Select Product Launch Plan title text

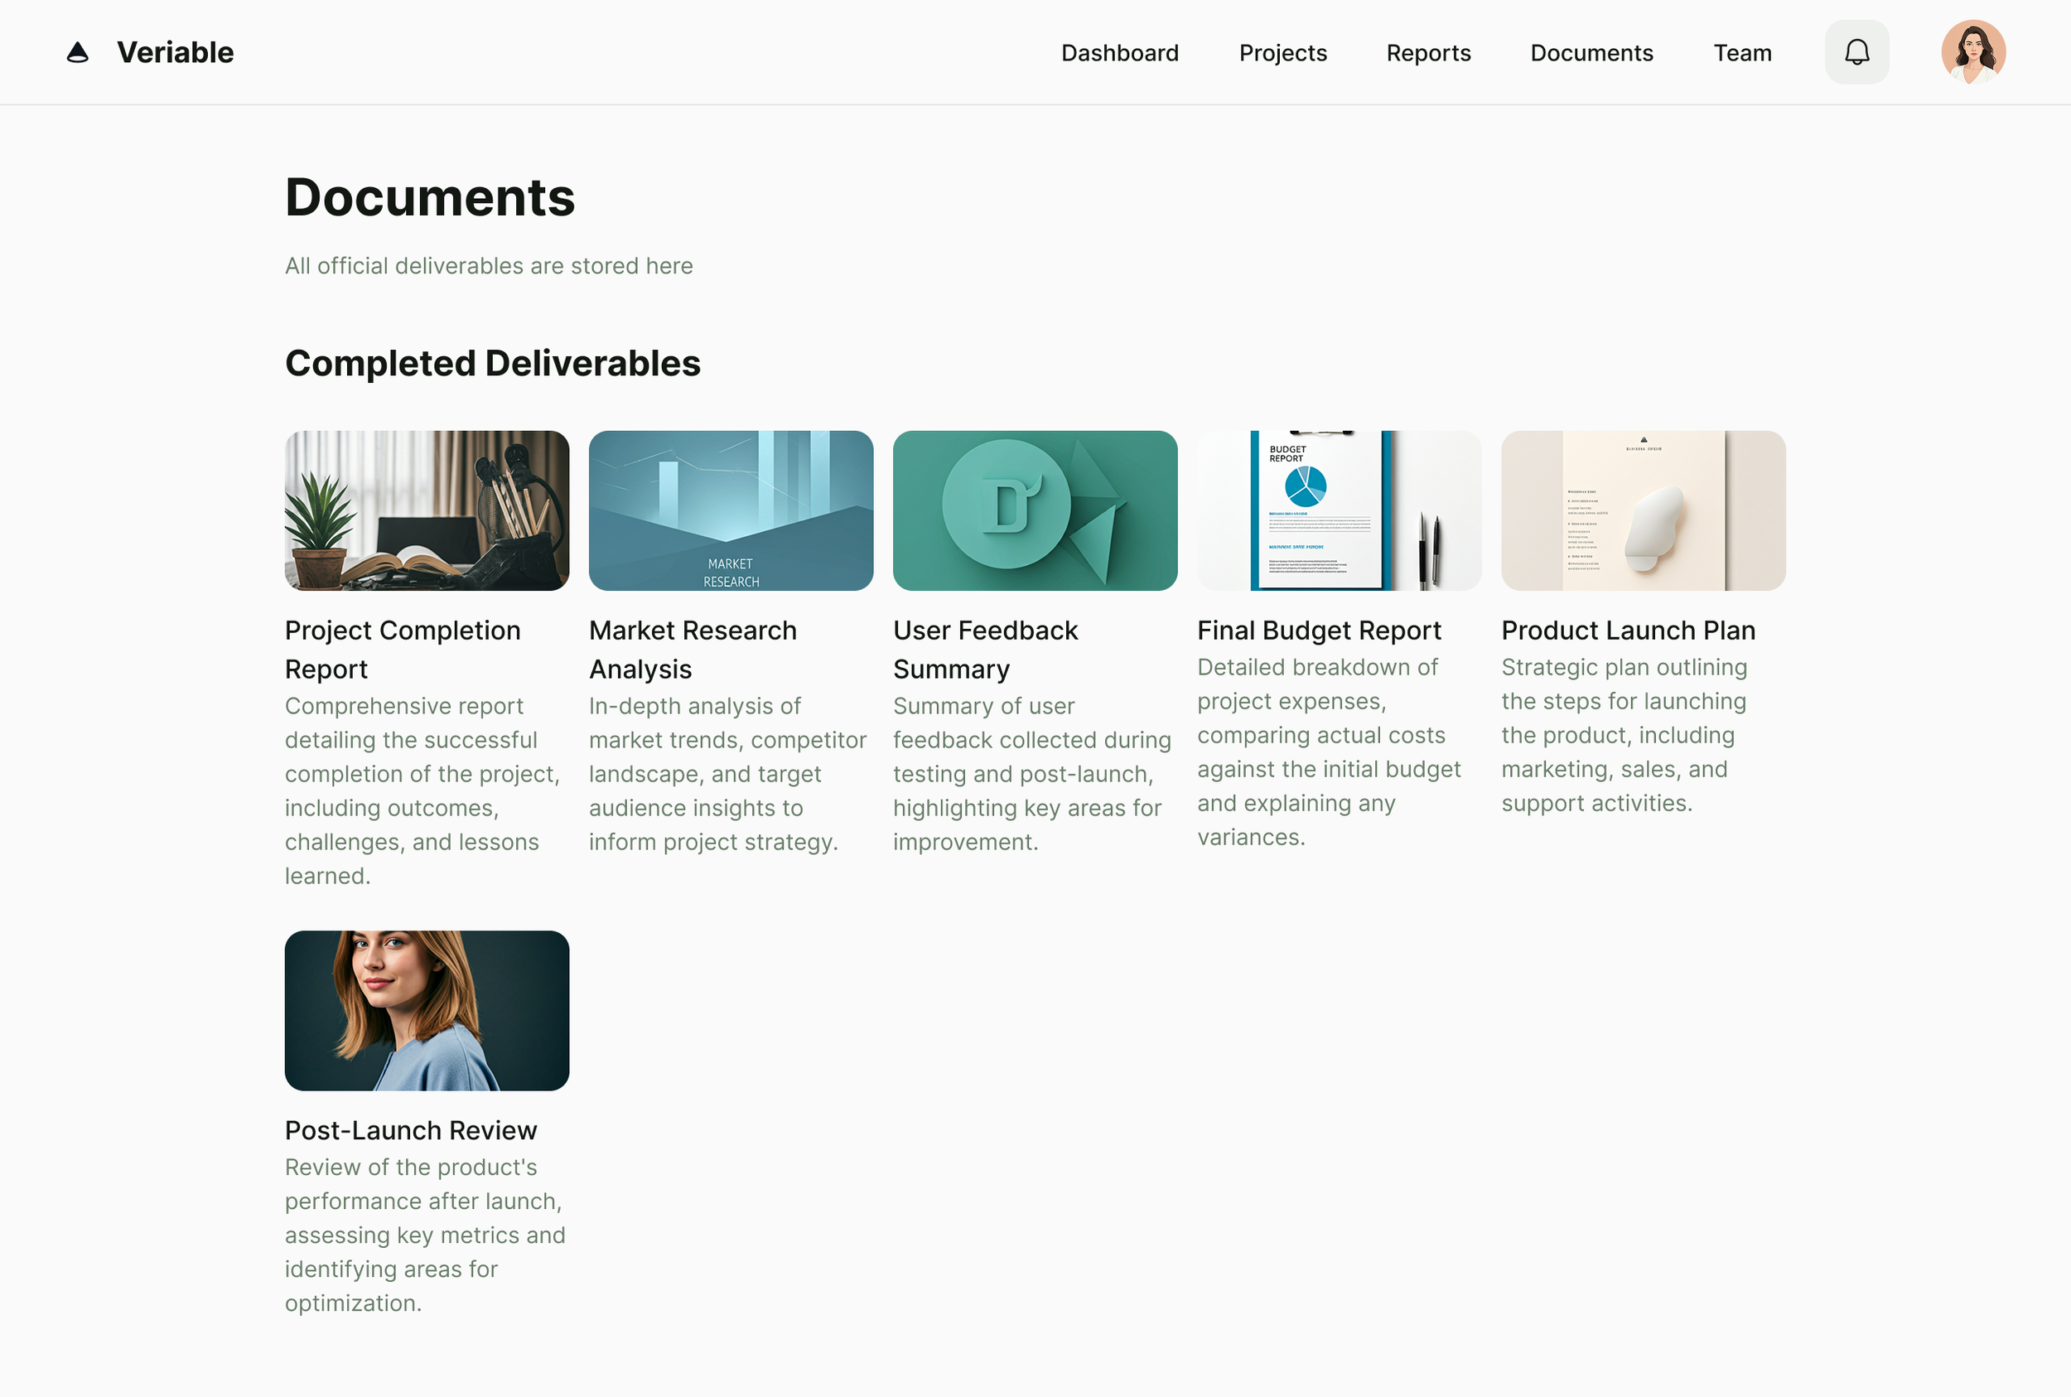(1628, 630)
